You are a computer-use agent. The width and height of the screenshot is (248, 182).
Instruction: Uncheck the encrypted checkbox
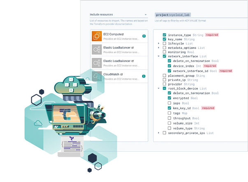point(169,98)
